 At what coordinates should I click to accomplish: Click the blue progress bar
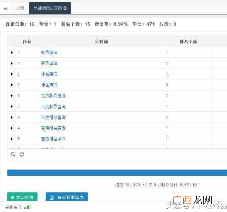pos(117,173)
